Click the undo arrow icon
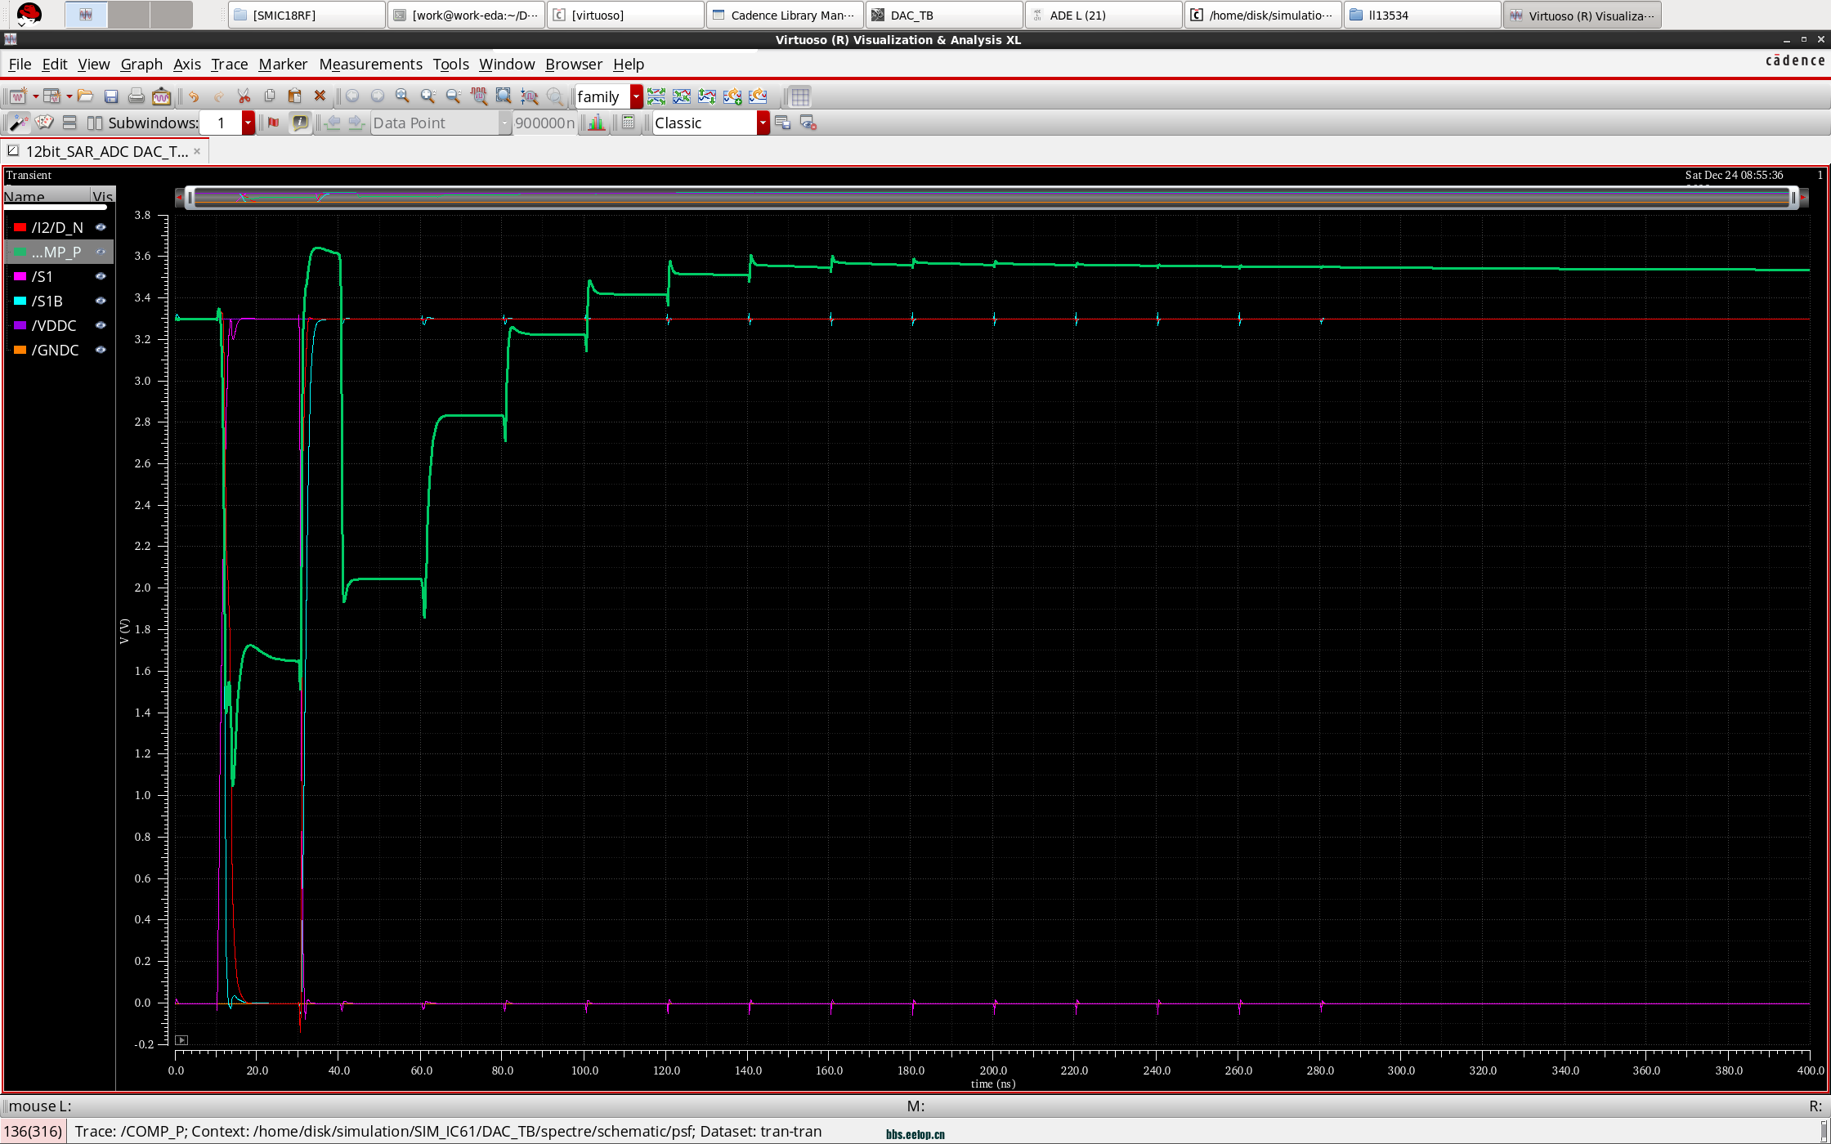This screenshot has height=1144, width=1831. tap(194, 96)
